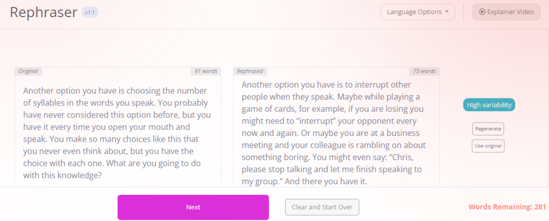Click the Language Options caret arrow

tap(447, 12)
